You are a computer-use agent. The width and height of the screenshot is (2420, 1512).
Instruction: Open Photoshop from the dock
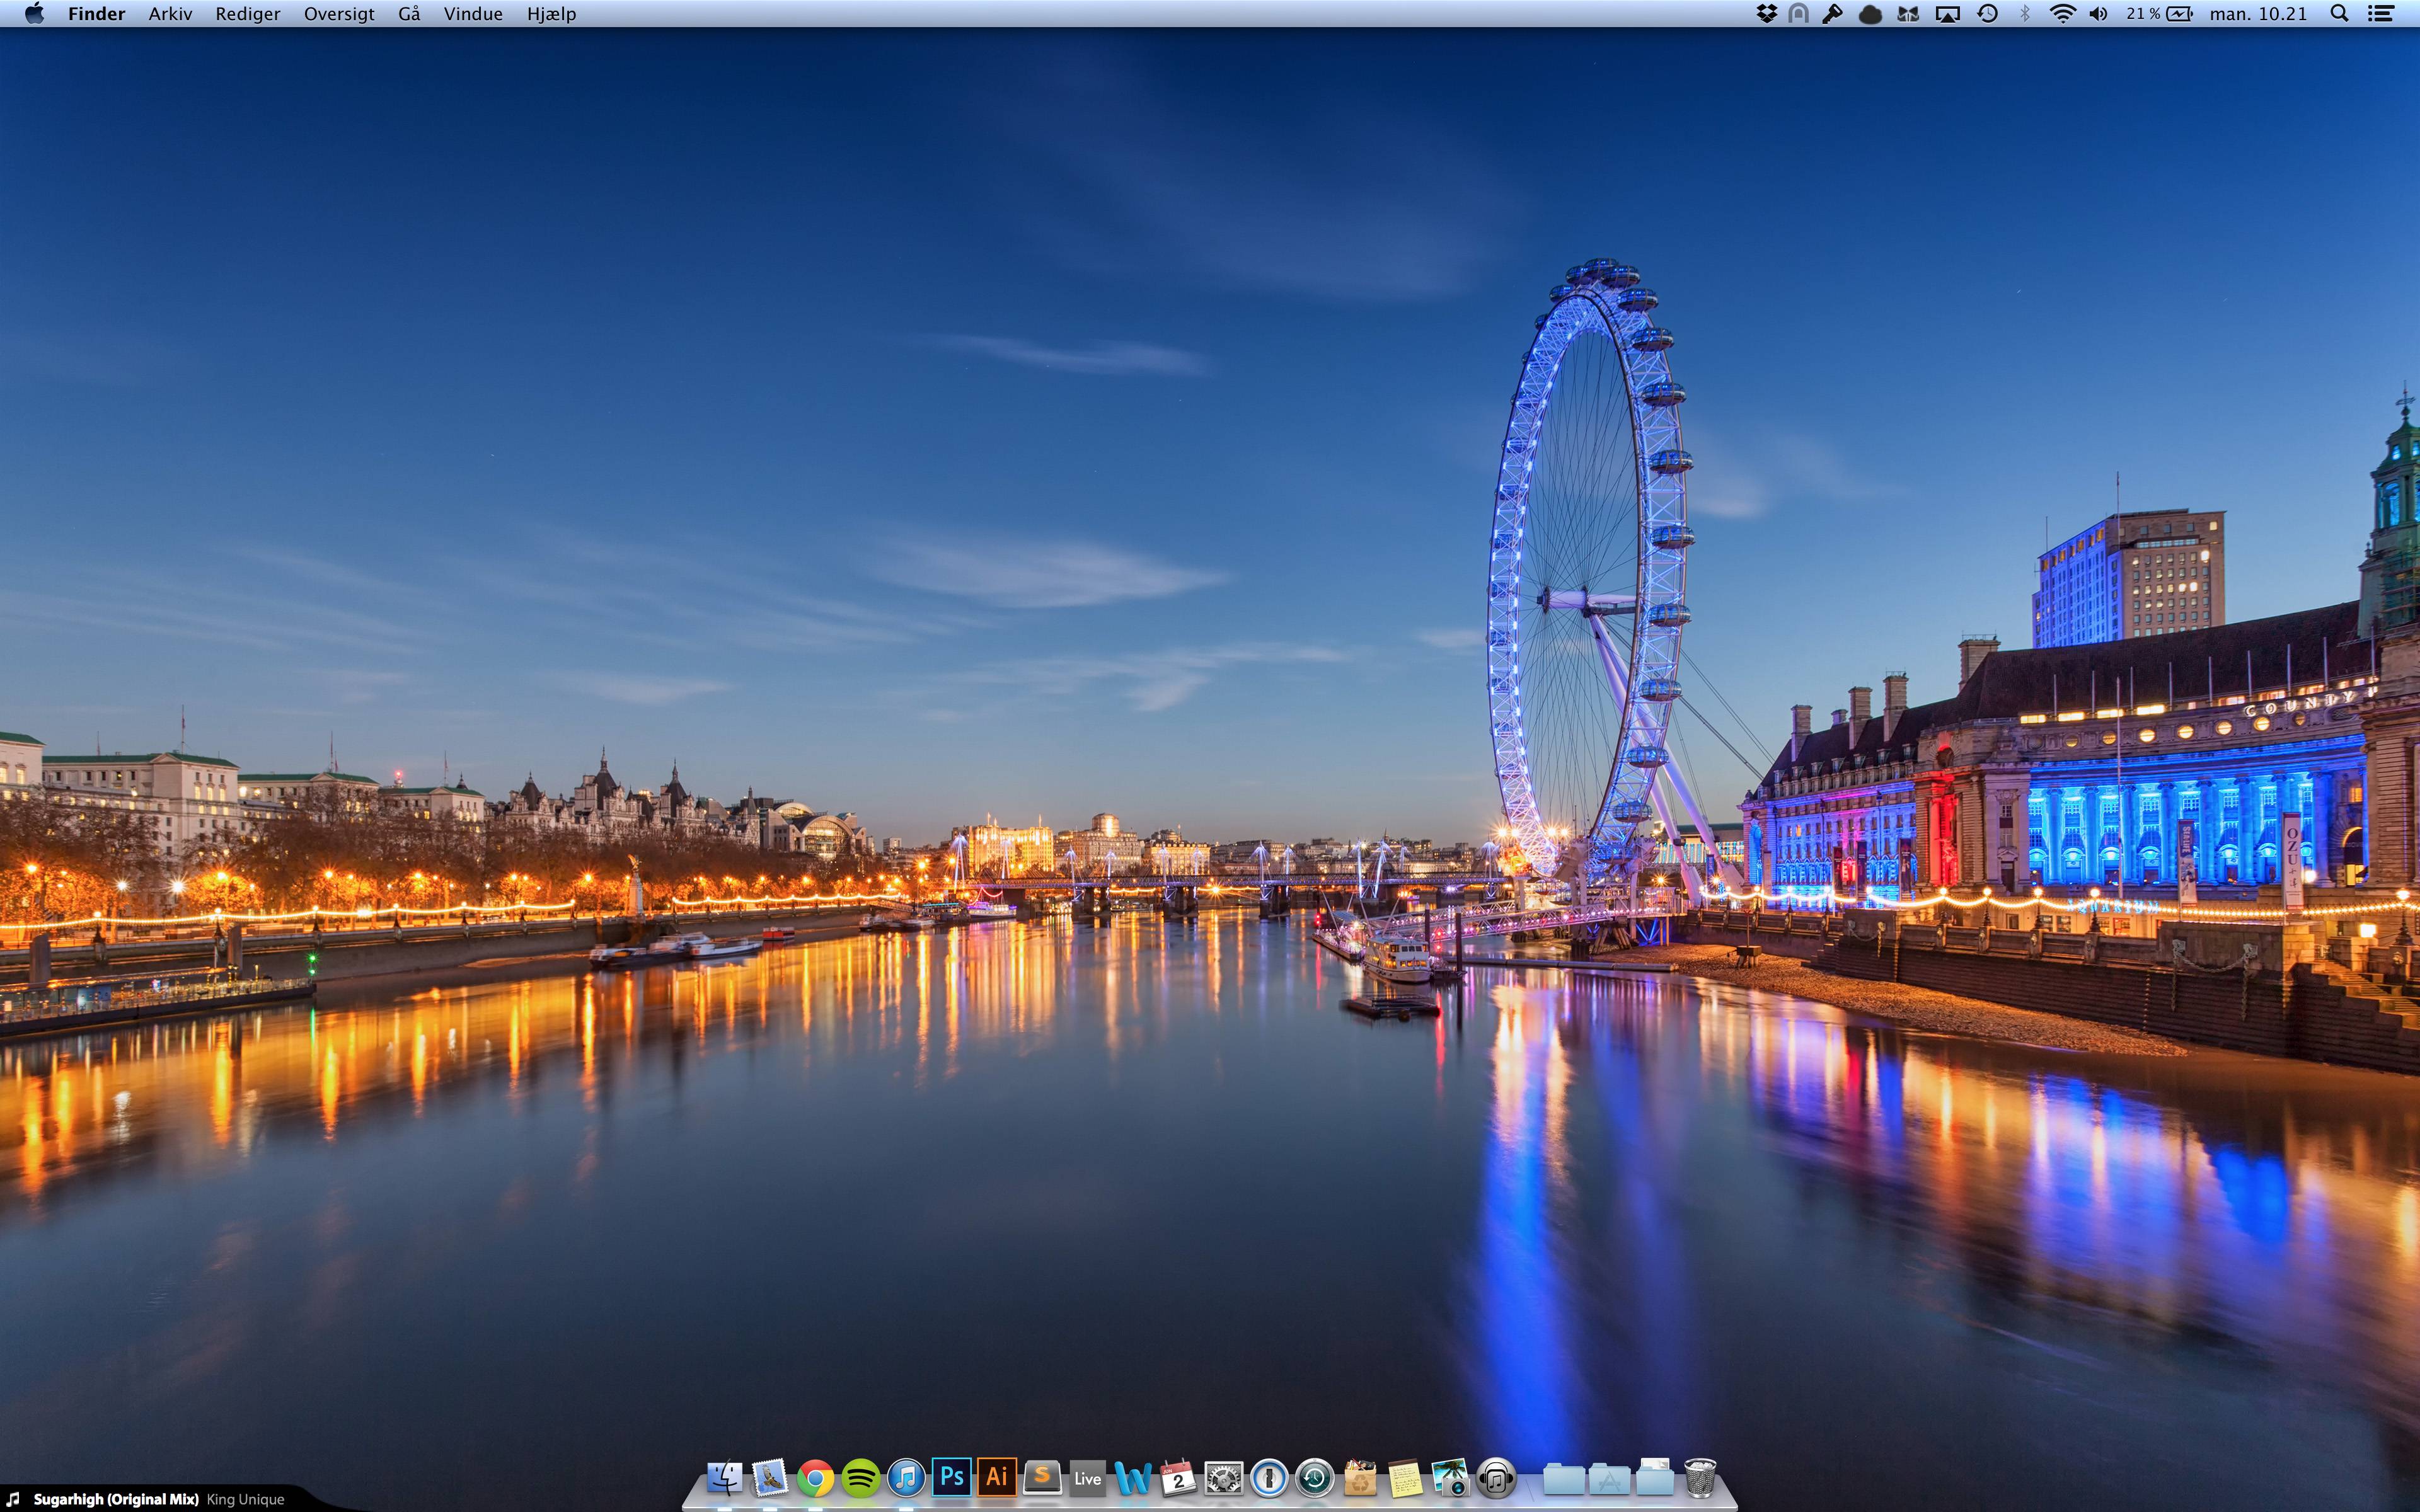tap(952, 1477)
